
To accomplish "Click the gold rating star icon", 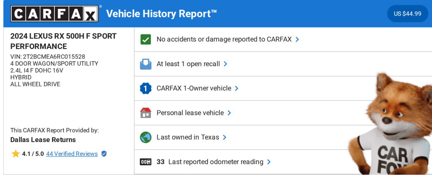I will pyautogui.click(x=16, y=153).
